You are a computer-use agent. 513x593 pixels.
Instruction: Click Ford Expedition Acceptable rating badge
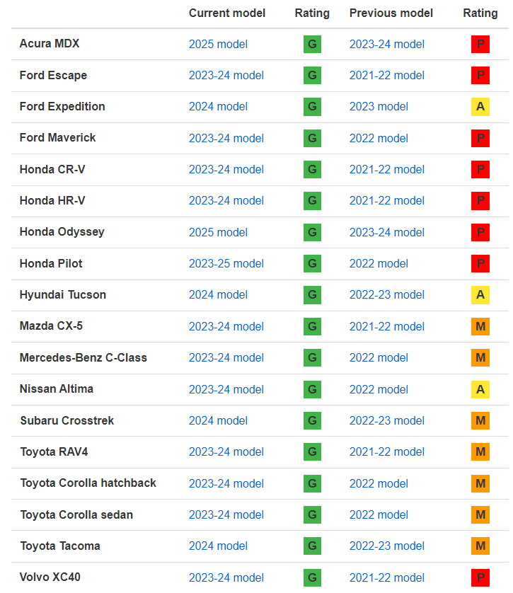pyautogui.click(x=480, y=107)
